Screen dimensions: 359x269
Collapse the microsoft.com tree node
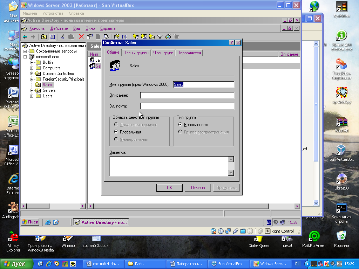tap(25, 57)
